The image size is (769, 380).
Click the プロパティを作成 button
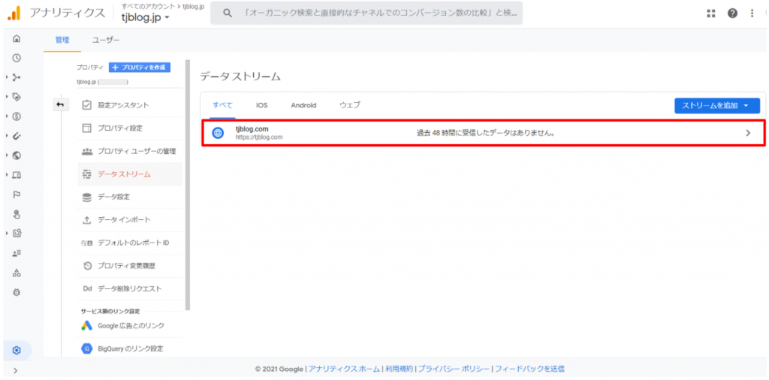tap(139, 68)
